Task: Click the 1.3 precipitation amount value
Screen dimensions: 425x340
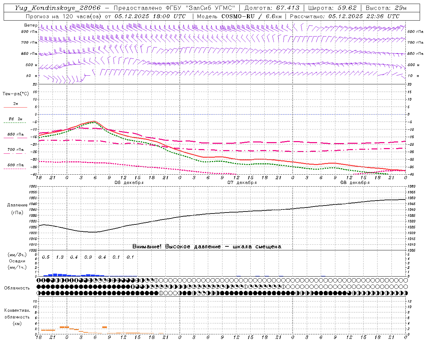Action: [x=60, y=257]
